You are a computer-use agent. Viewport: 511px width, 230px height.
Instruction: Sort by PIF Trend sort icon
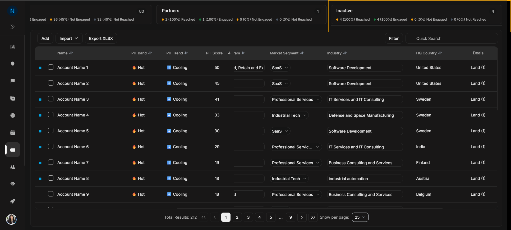click(x=186, y=53)
